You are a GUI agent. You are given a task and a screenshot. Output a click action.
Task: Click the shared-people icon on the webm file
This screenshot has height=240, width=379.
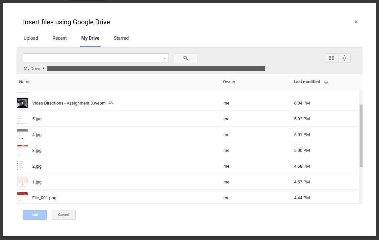pyautogui.click(x=111, y=103)
